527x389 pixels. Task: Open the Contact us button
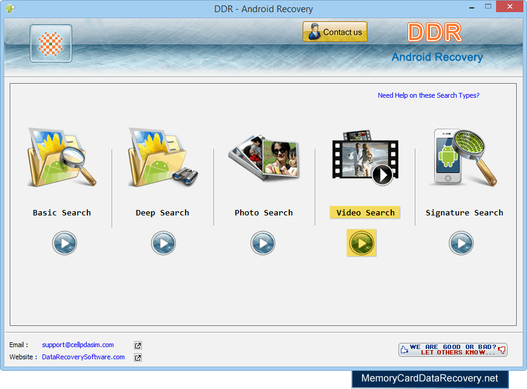pos(335,32)
